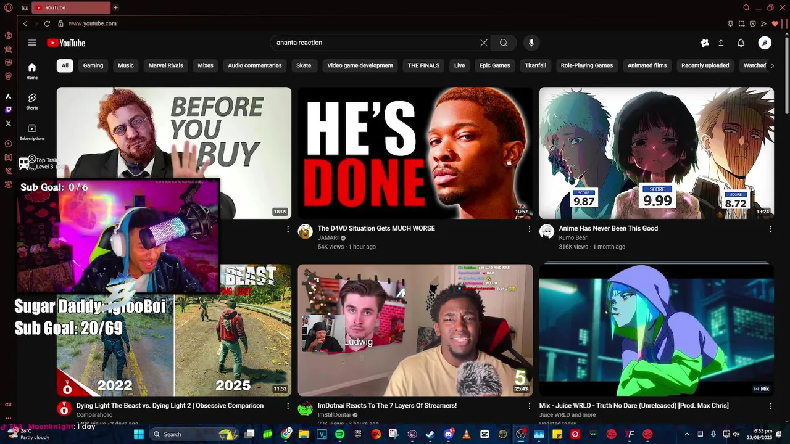
Task: Open Comparaholic channel link
Action: click(94, 415)
